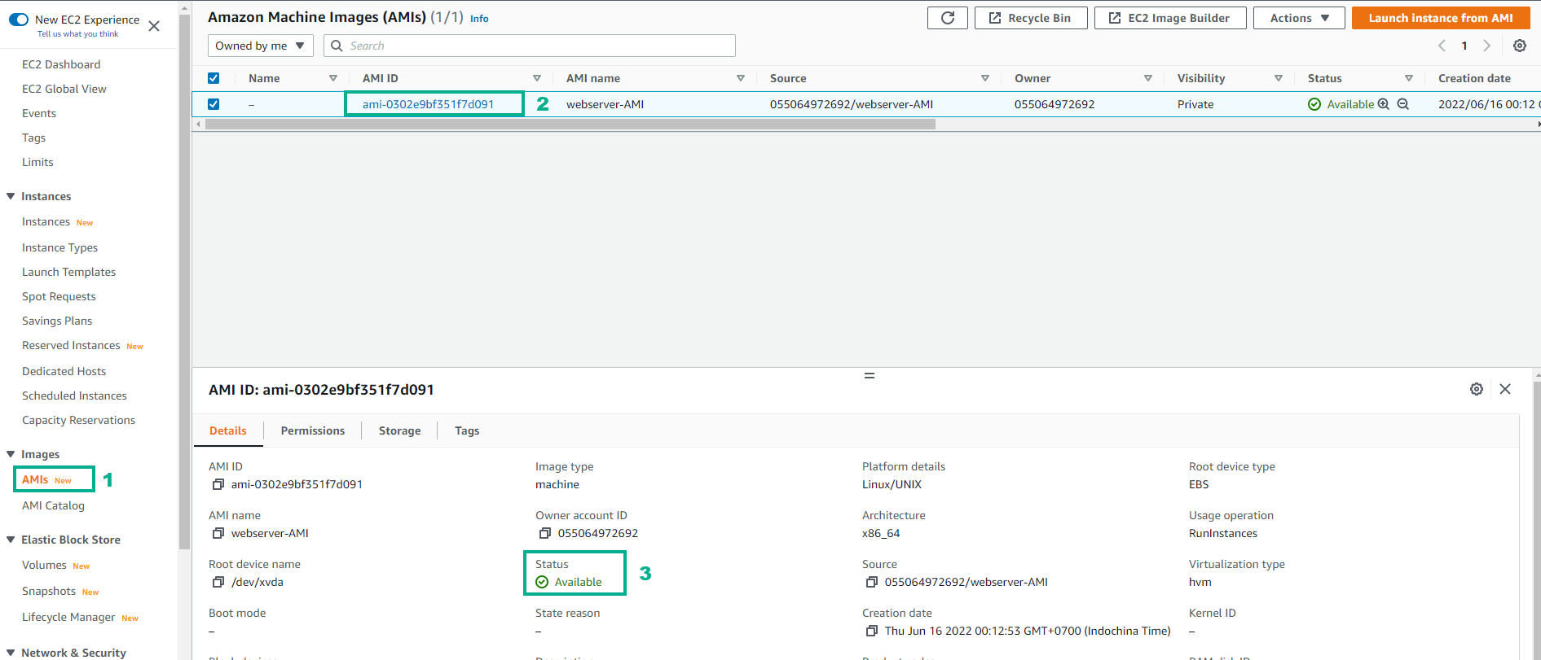Sort by Status column arrow
This screenshot has width=1541, height=660.
pos(1408,78)
